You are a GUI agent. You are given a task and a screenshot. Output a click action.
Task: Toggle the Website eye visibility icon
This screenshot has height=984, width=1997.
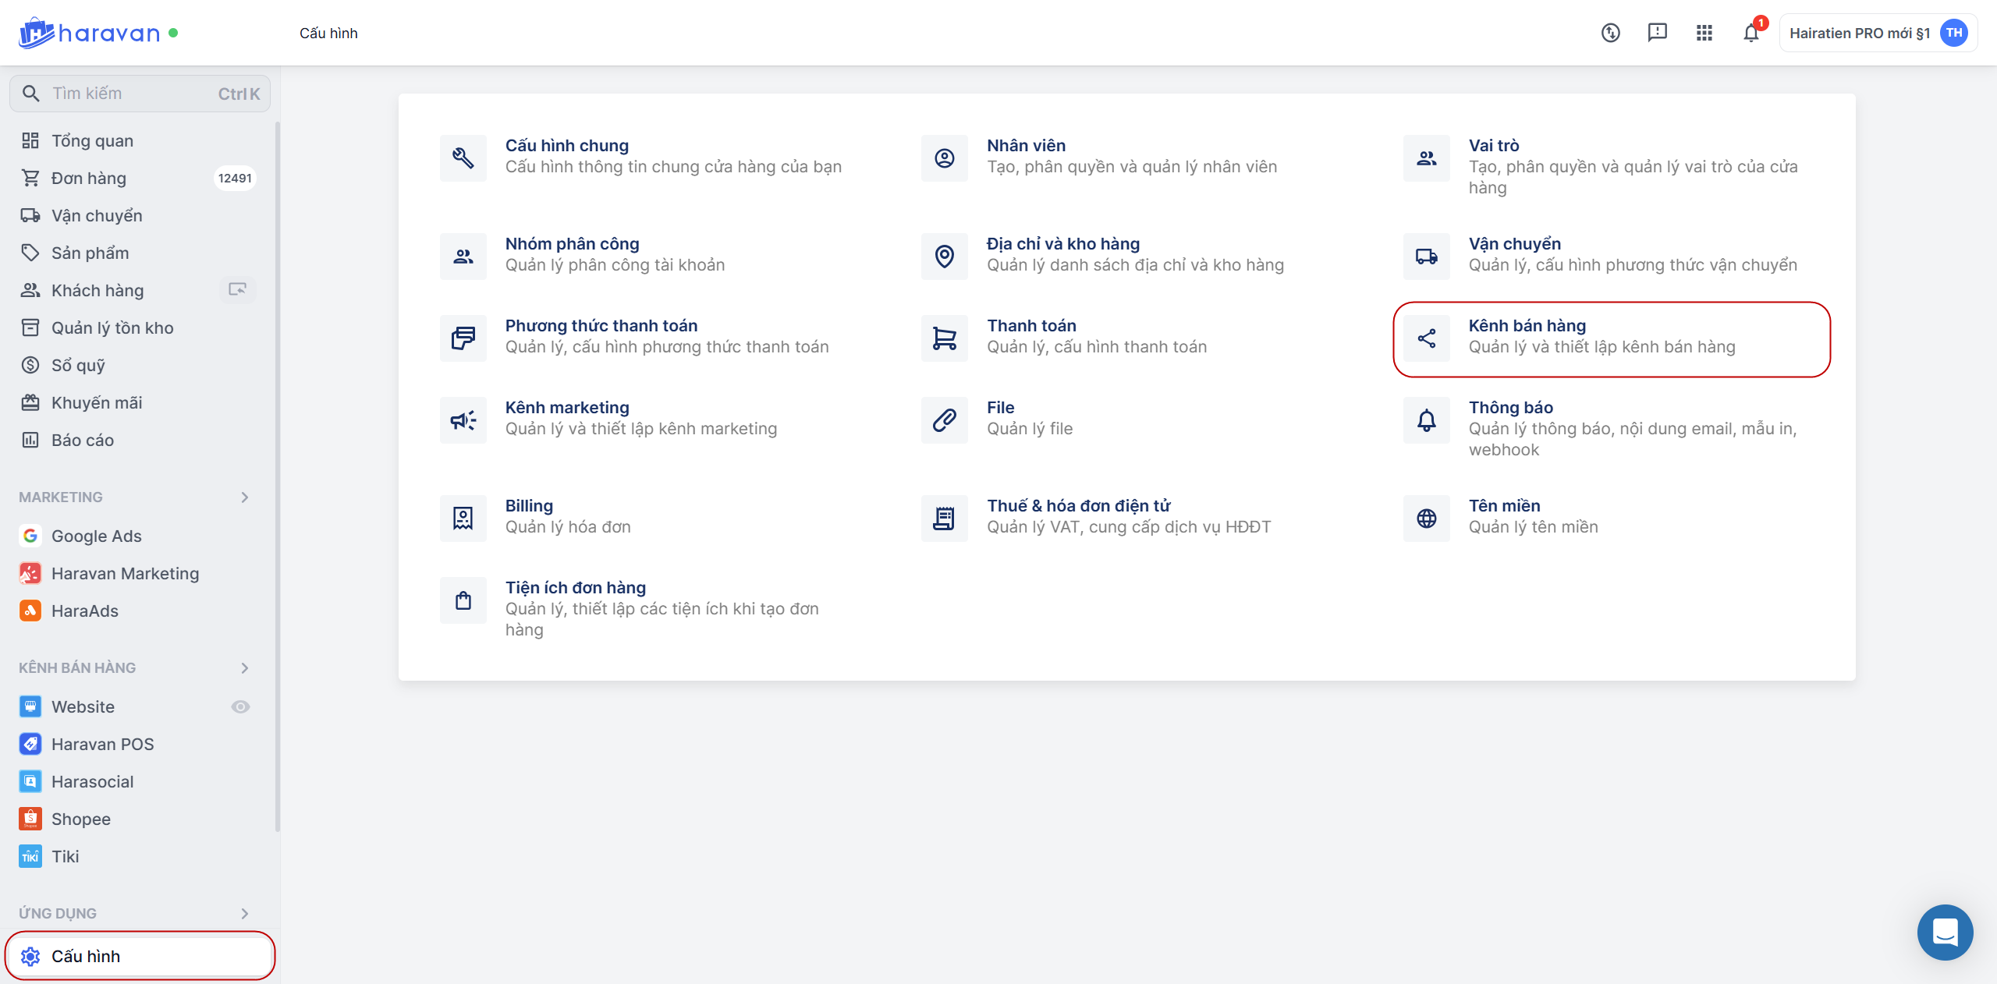coord(240,706)
